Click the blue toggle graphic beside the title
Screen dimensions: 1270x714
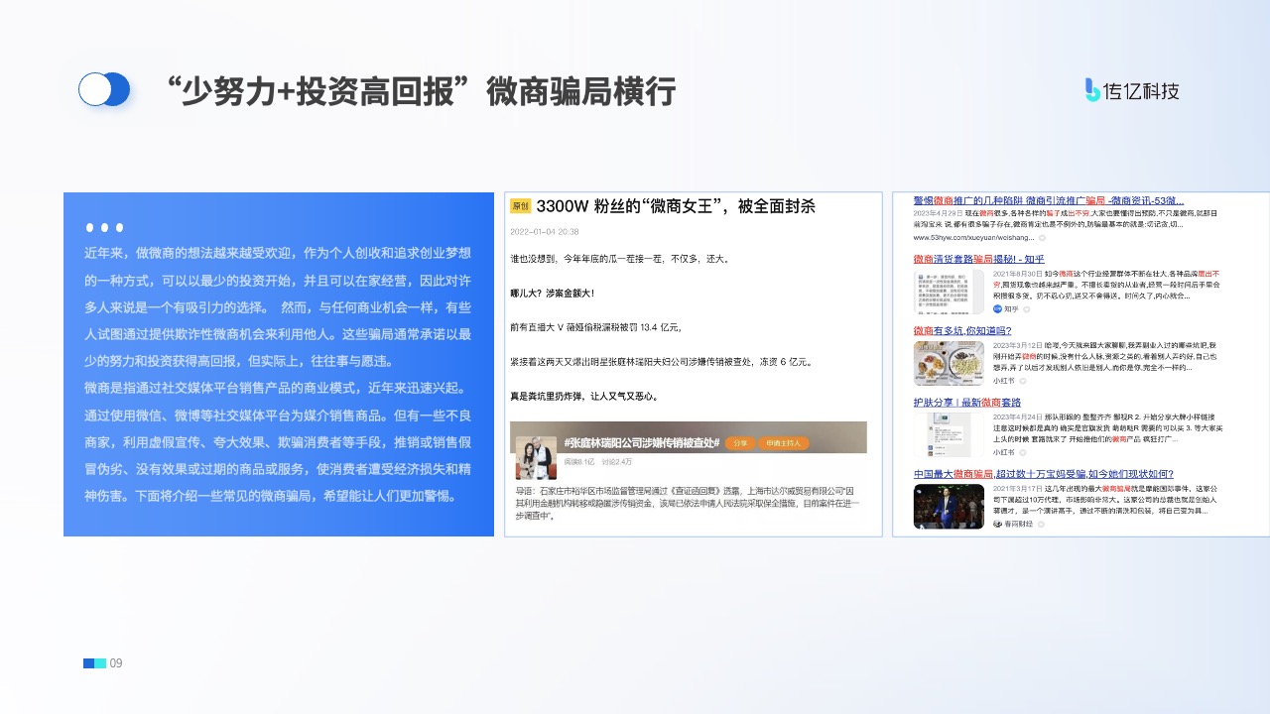104,89
